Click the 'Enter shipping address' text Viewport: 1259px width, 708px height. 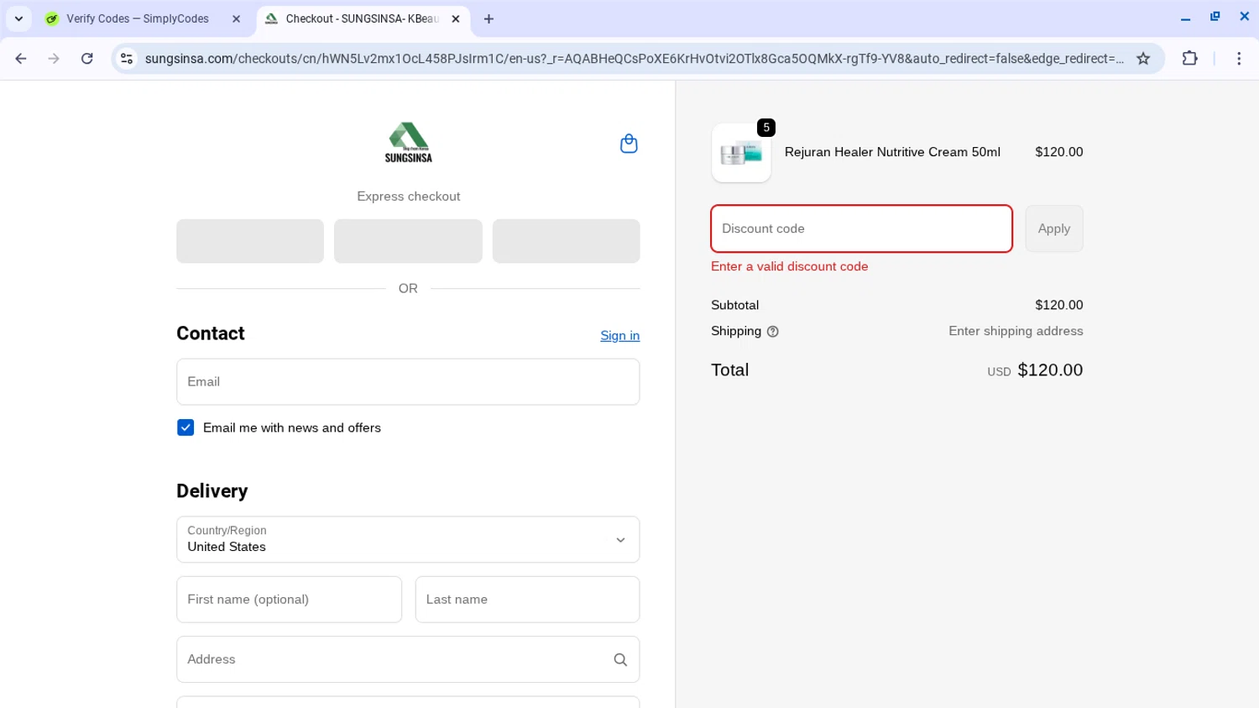(x=1016, y=331)
